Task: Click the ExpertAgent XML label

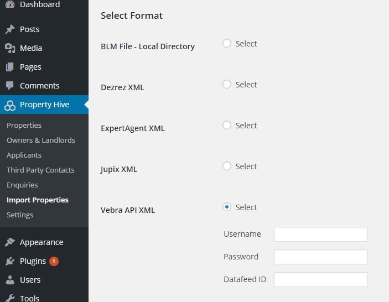Action: [x=133, y=128]
